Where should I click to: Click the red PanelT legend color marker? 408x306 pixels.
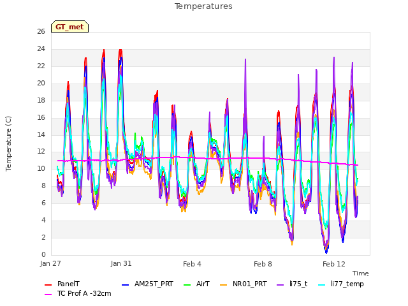(x=48, y=285)
